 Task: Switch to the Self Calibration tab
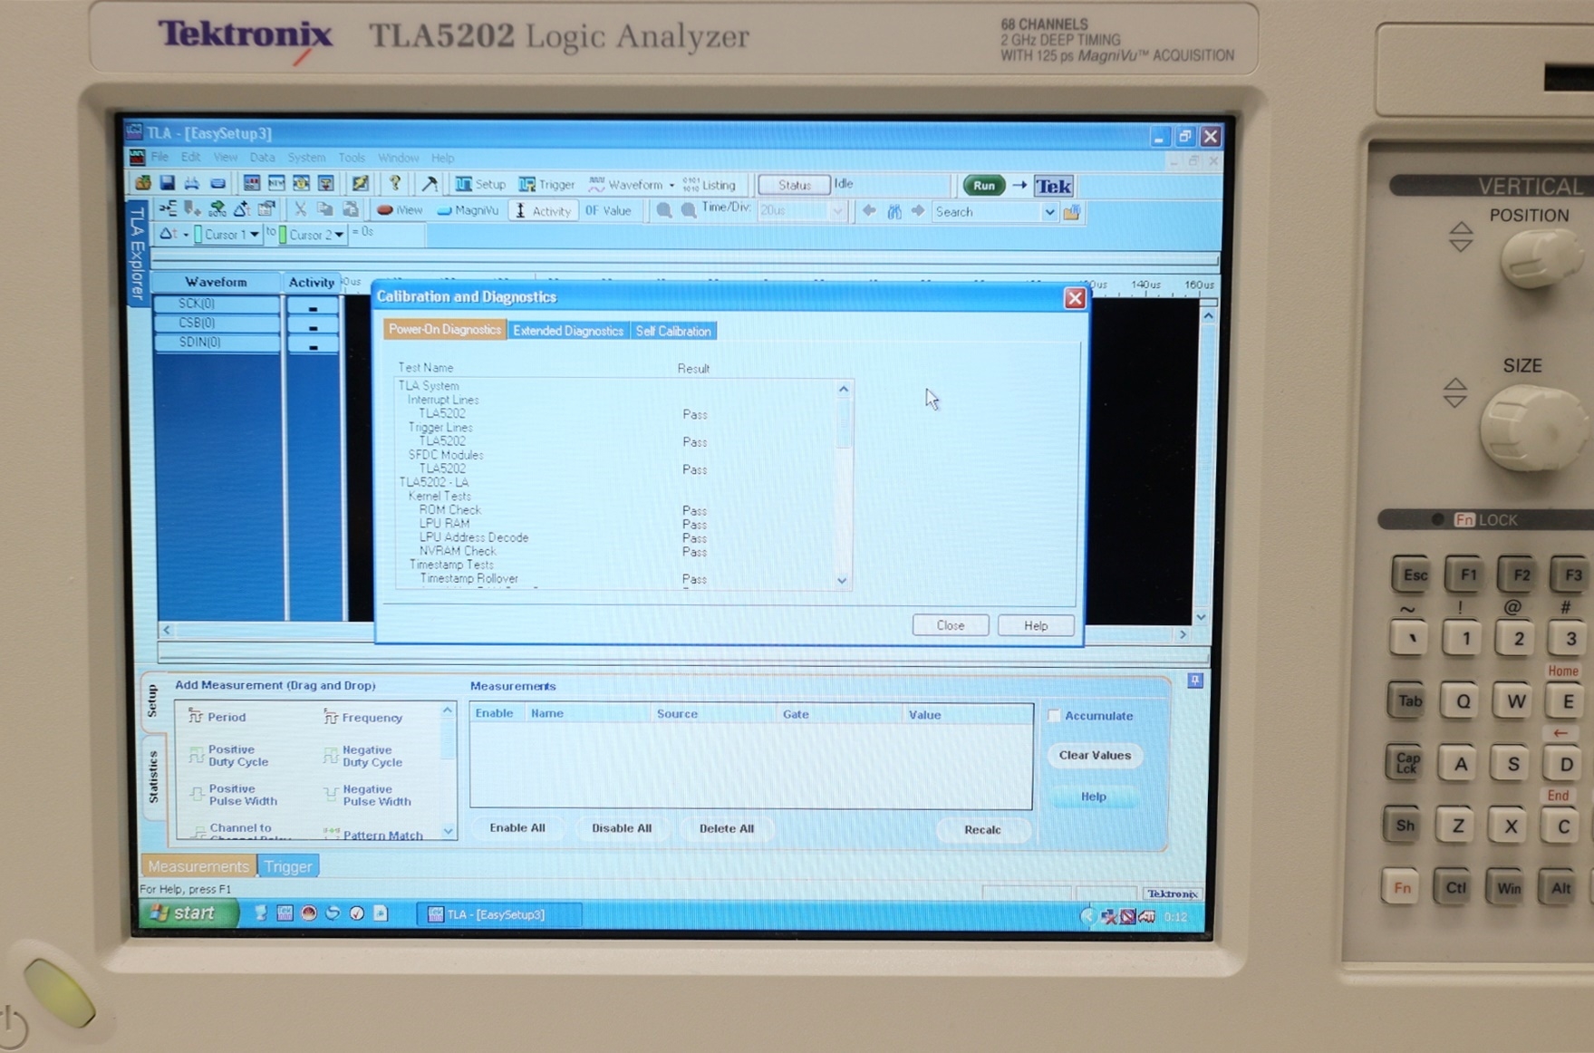[673, 331]
